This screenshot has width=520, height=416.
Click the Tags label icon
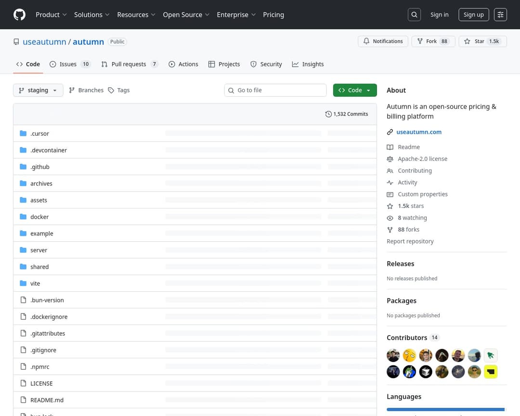[111, 90]
